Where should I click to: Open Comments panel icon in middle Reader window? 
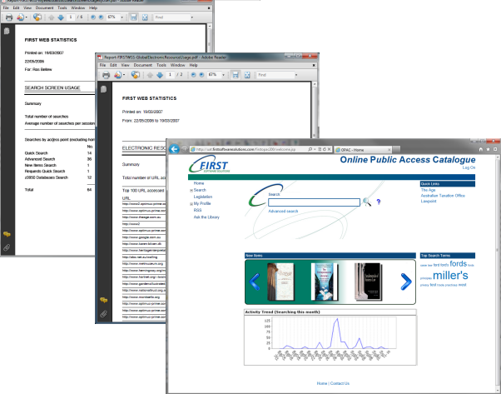pyautogui.click(x=103, y=300)
